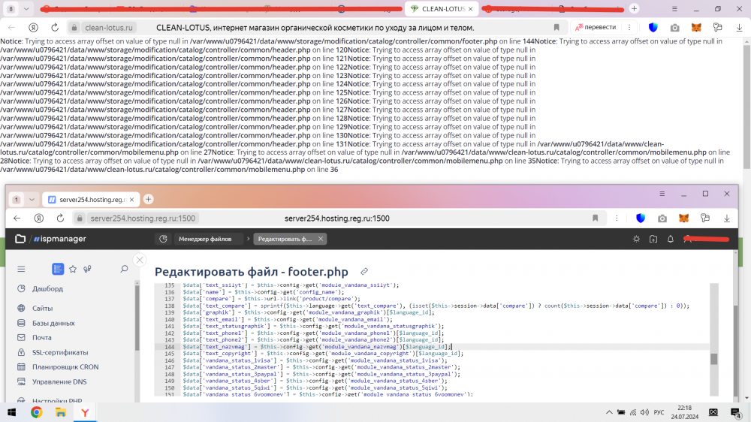This screenshot has width=751, height=422.
Task: Open the Yandex home button in top browser
Action: 33,28
